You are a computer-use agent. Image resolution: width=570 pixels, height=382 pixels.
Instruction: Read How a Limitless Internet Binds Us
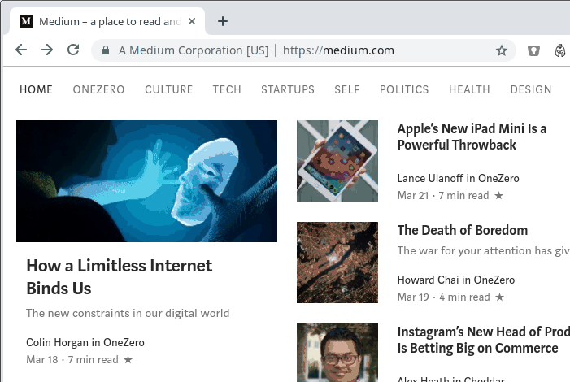point(120,276)
